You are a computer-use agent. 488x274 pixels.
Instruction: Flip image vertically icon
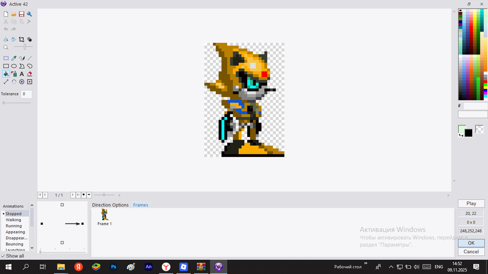pos(14,40)
